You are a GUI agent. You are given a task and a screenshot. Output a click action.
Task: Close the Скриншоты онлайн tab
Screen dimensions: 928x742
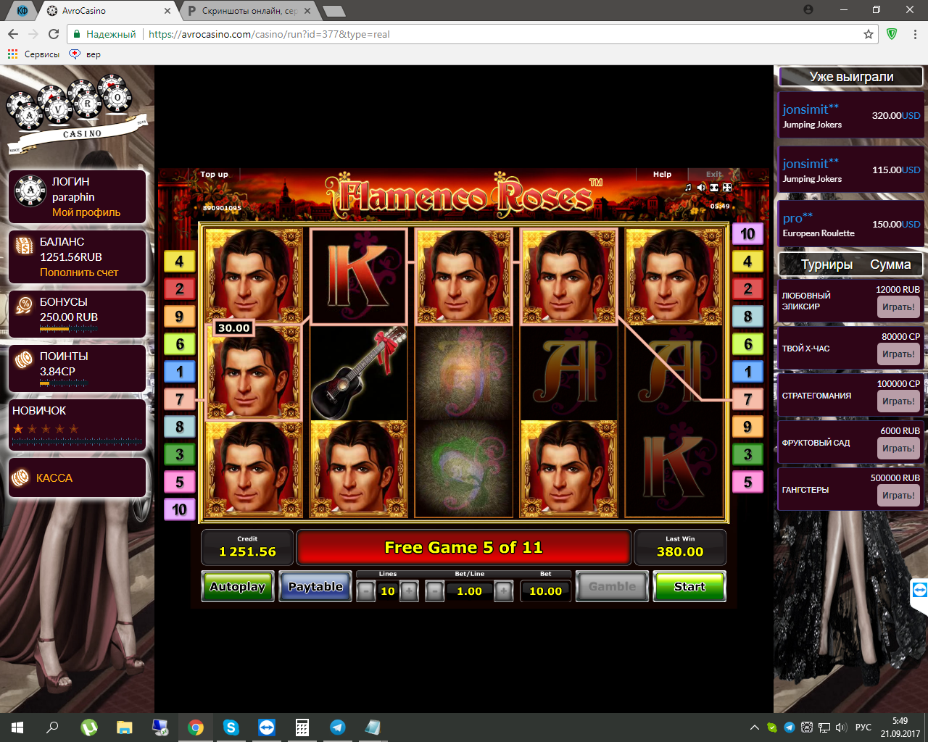[307, 11]
